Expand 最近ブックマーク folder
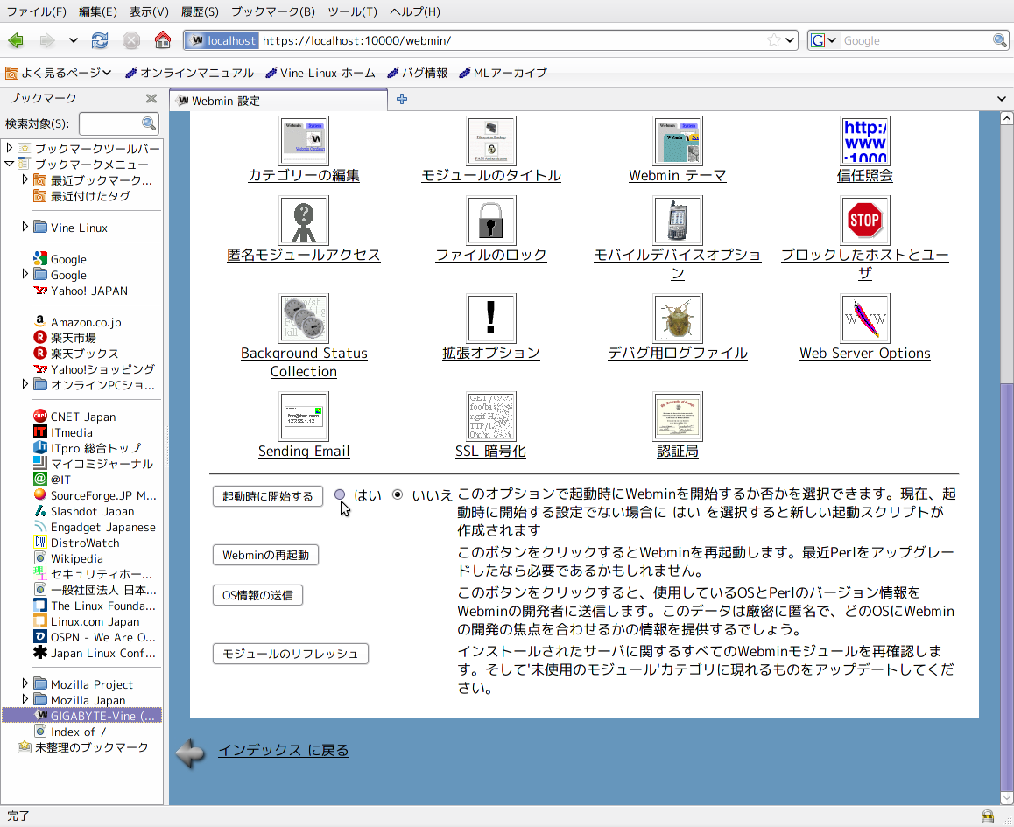This screenshot has width=1014, height=827. click(x=25, y=179)
